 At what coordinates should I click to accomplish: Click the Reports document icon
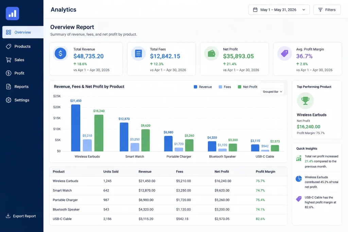pos(8,87)
